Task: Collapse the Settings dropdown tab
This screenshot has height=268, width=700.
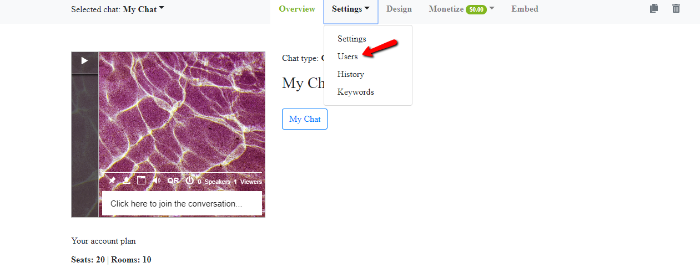Action: 351,9
